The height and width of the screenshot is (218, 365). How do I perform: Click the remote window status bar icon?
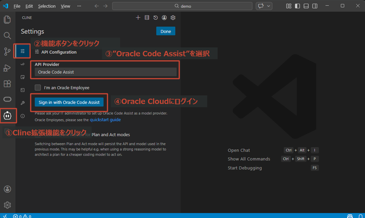coord(4,216)
